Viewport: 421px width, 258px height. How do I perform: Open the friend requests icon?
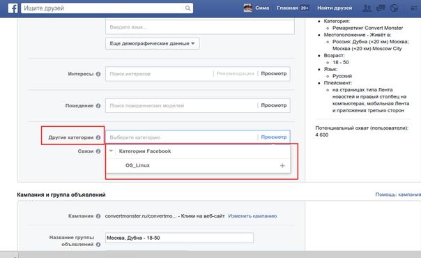367,8
